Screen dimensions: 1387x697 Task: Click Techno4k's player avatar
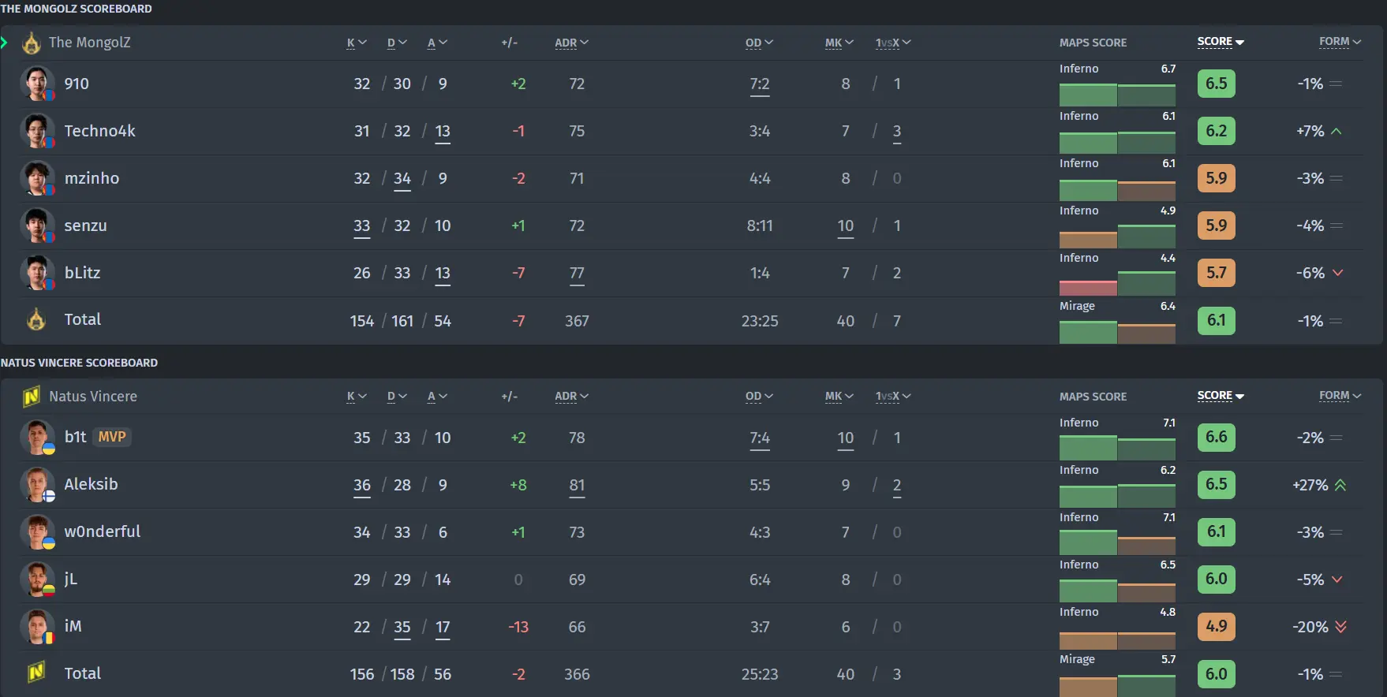point(37,131)
